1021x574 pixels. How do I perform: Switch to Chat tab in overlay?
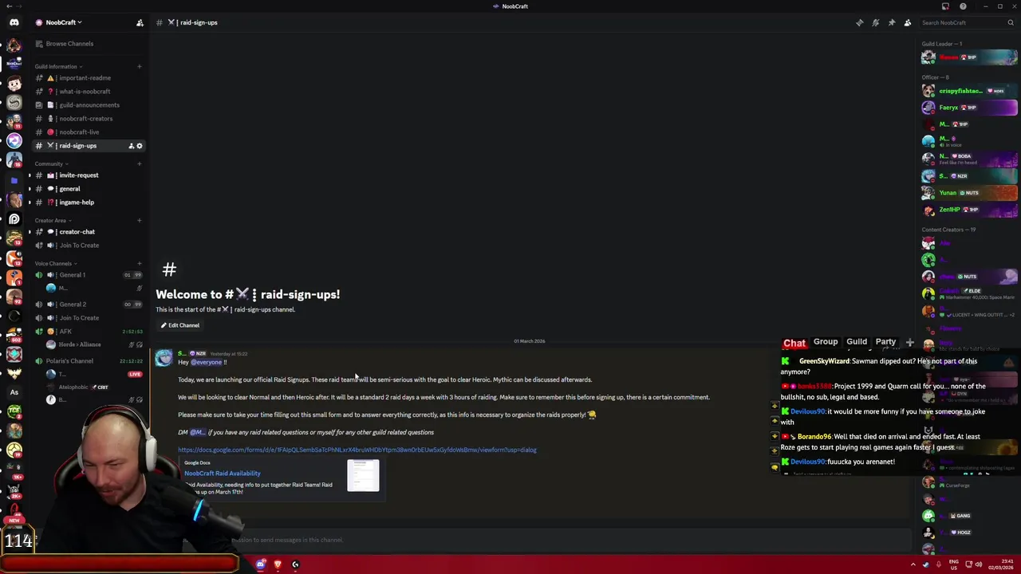tap(794, 343)
